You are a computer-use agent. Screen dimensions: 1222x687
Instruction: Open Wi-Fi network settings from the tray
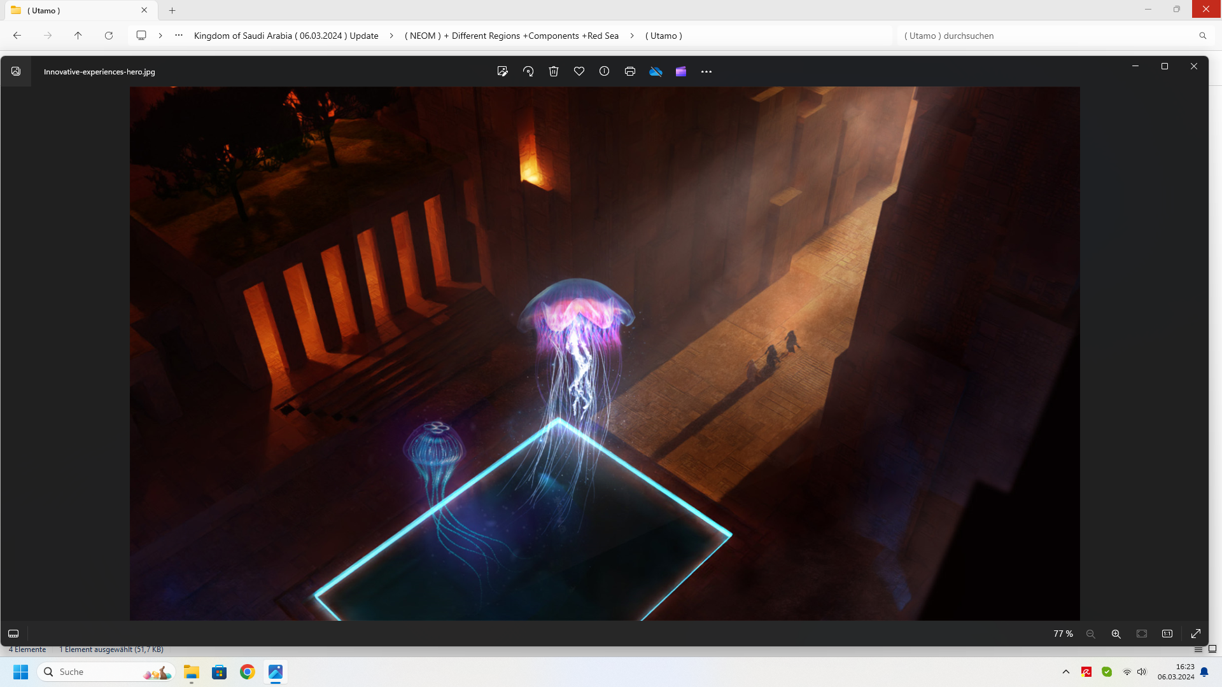pyautogui.click(x=1127, y=672)
